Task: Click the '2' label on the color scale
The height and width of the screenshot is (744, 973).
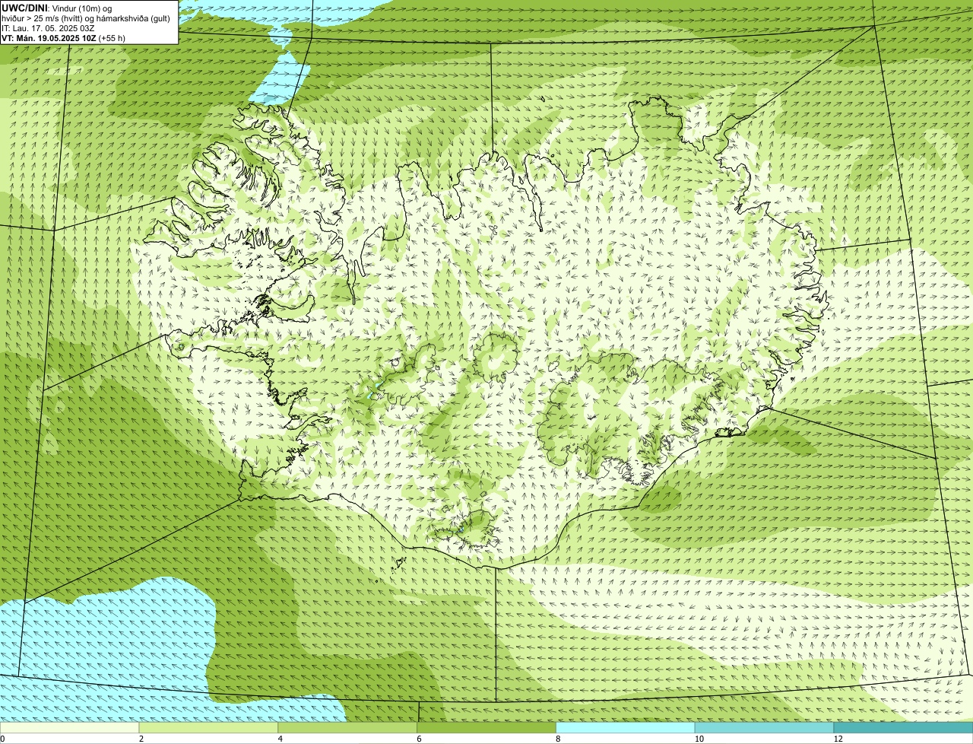Action: (x=141, y=739)
